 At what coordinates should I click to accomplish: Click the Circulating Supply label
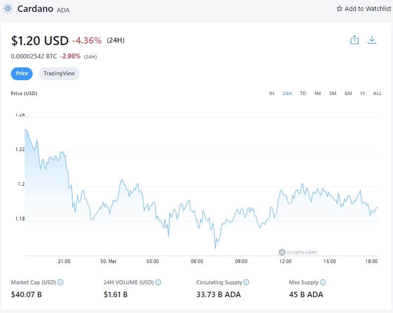pos(219,282)
